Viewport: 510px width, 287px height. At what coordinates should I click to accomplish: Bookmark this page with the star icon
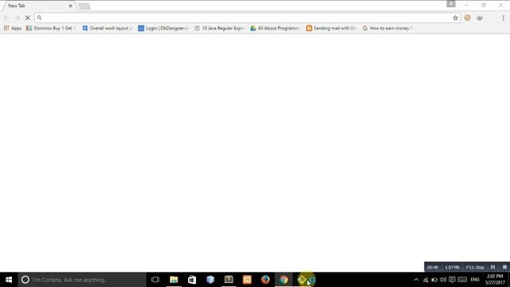(x=455, y=18)
